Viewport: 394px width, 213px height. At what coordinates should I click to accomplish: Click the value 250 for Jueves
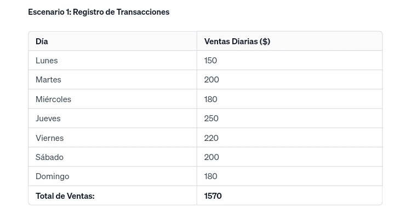[212, 119]
